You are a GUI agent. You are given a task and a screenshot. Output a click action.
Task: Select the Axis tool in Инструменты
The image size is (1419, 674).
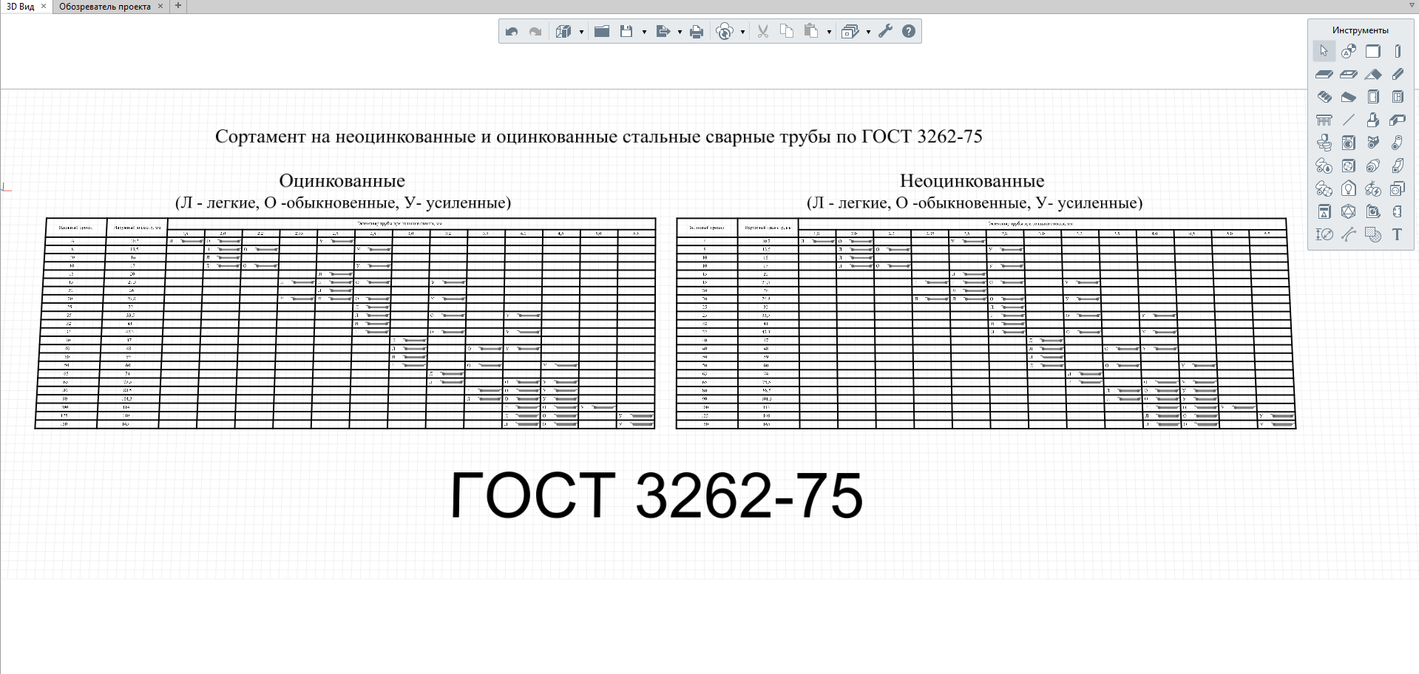[x=1349, y=51]
